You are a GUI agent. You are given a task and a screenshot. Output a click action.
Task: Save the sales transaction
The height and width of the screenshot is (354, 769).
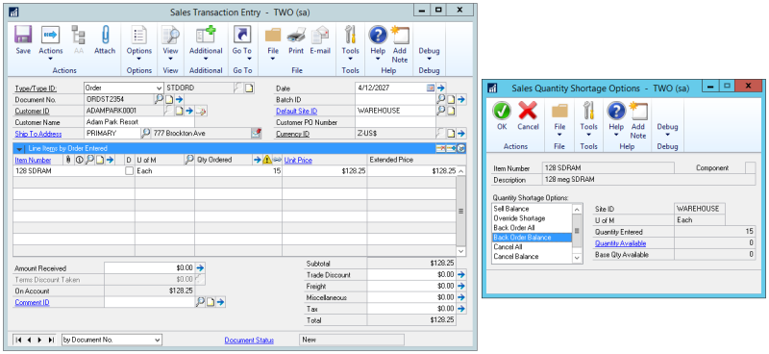(22, 39)
